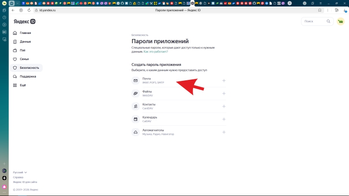
Task: Add a Файлы WebDAV password with its plus
Action: pyautogui.click(x=224, y=93)
